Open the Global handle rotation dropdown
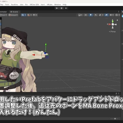Image resolution: width=123 pixels, height=123 pixels. coord(13,15)
